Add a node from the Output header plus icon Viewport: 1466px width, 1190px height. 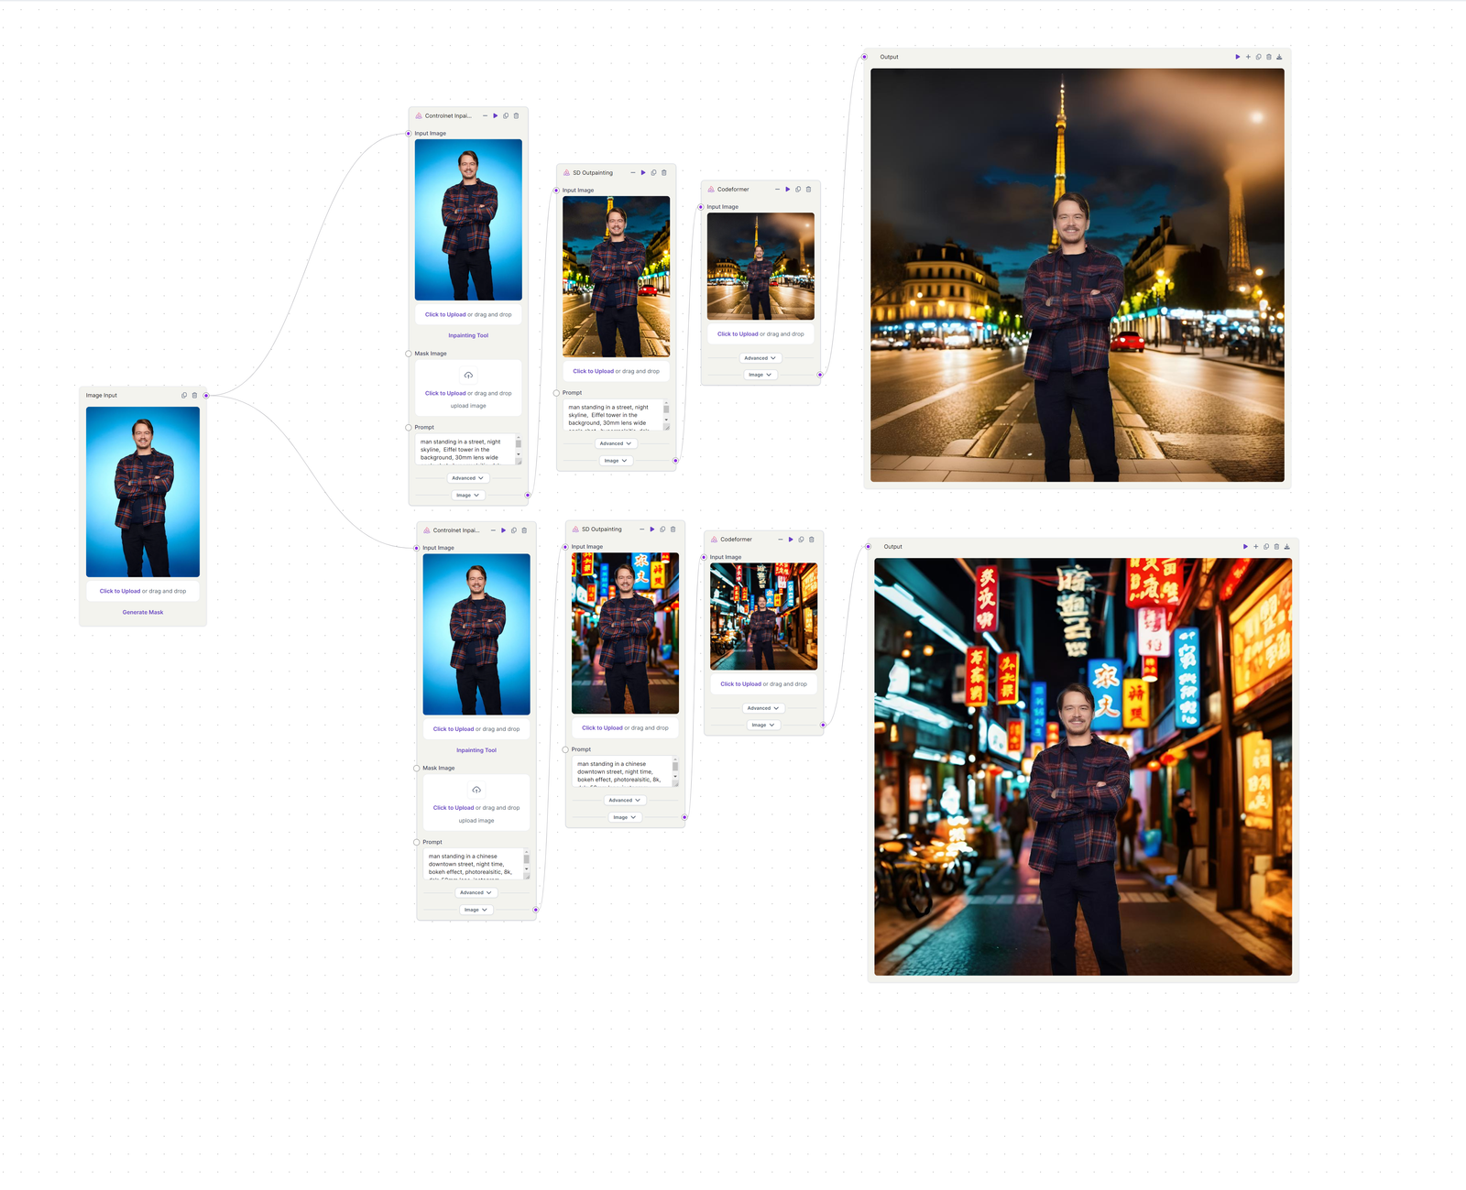coord(1248,57)
